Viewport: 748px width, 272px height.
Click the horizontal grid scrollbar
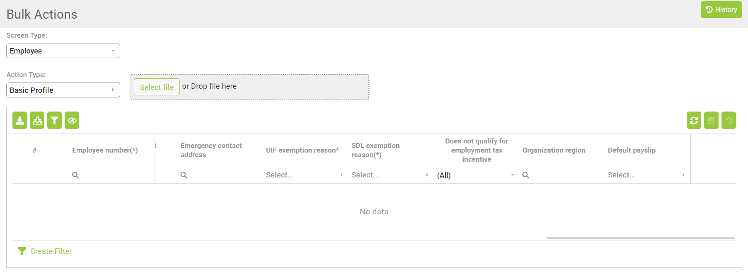641,238
